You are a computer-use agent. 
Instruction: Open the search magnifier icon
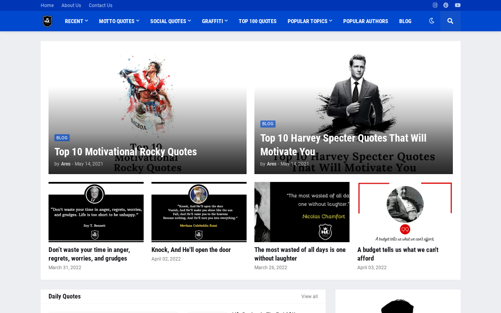[450, 21]
